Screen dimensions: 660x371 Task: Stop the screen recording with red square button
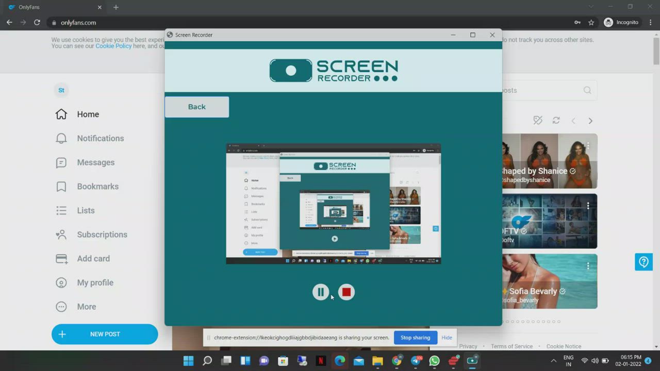(x=346, y=292)
